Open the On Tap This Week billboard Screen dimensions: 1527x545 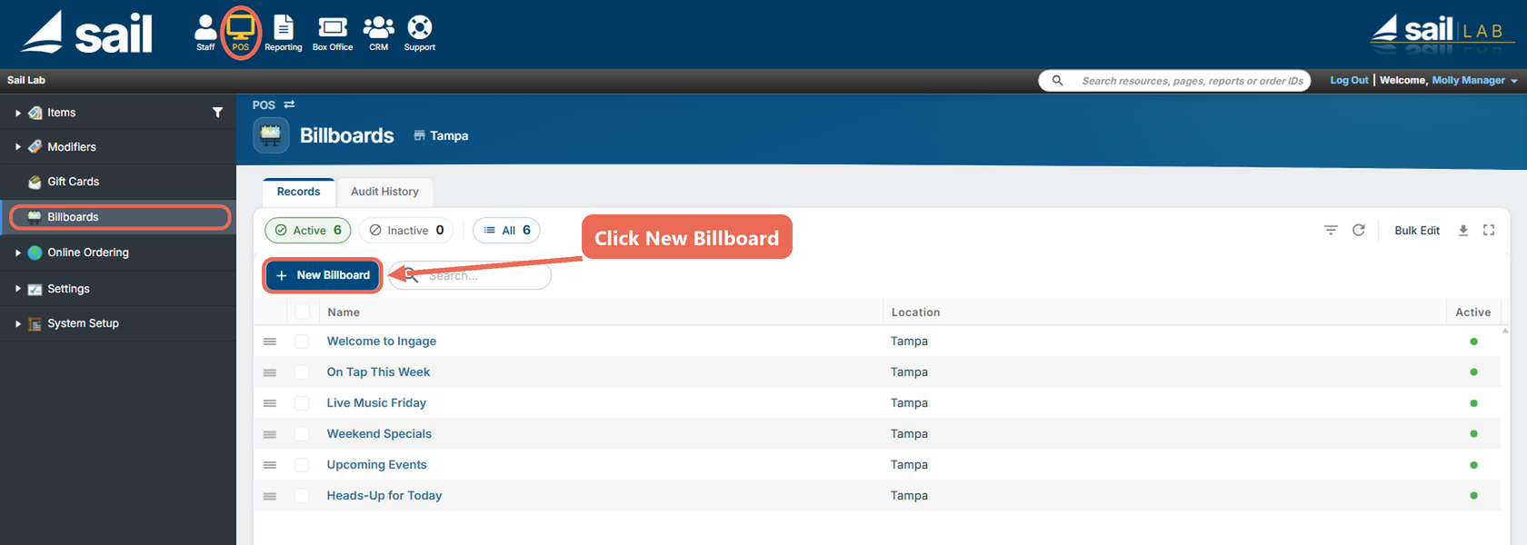tap(378, 372)
